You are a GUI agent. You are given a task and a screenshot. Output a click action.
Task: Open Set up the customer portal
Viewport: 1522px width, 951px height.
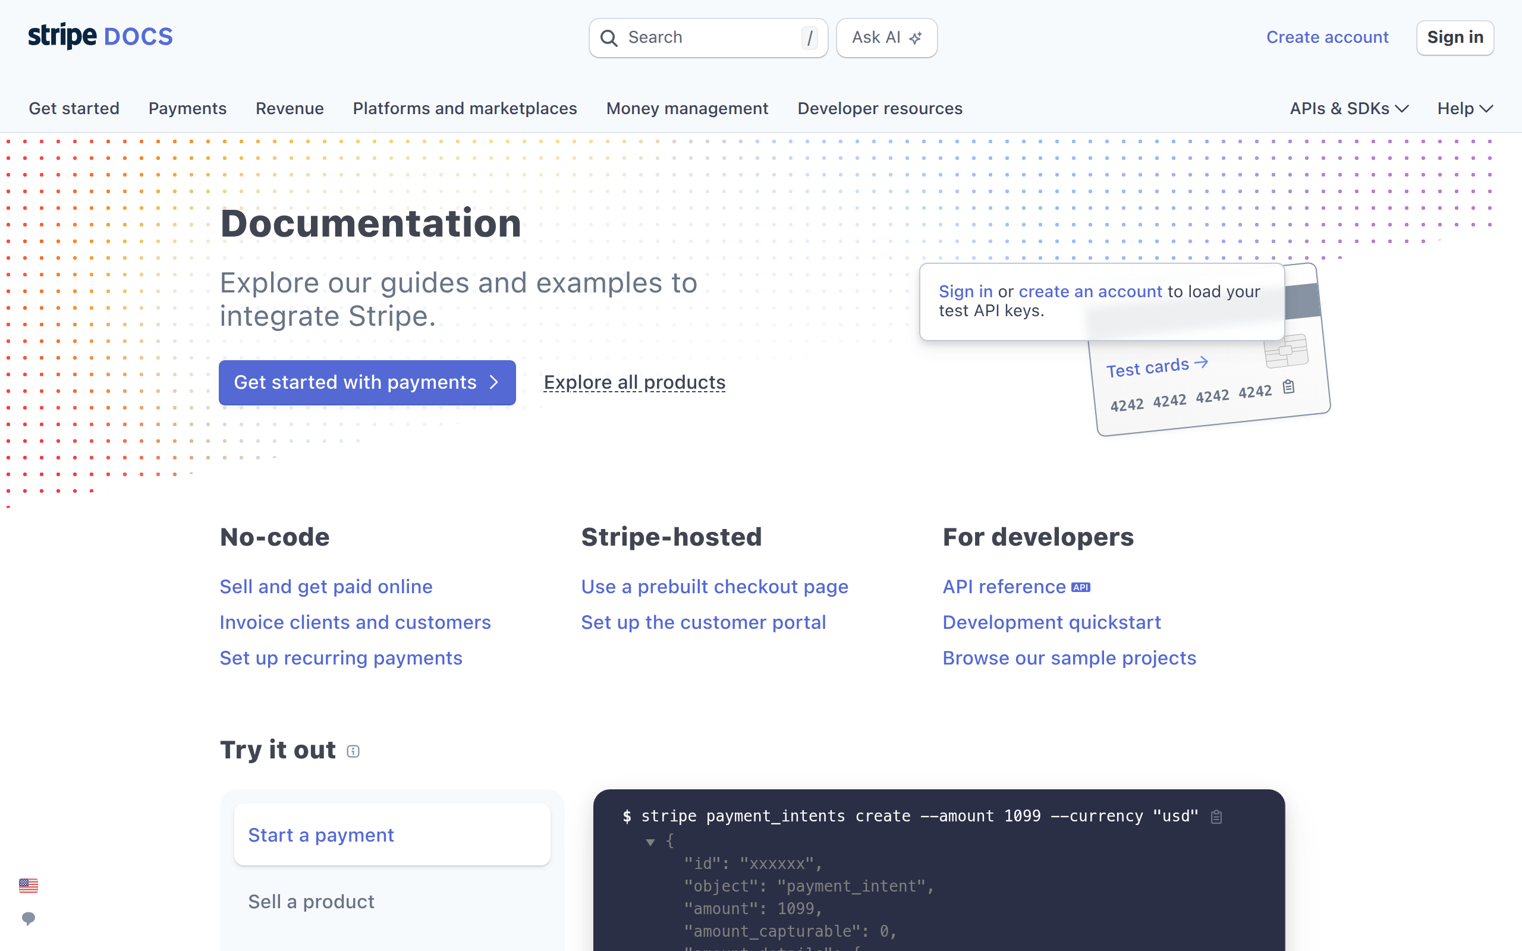703,622
